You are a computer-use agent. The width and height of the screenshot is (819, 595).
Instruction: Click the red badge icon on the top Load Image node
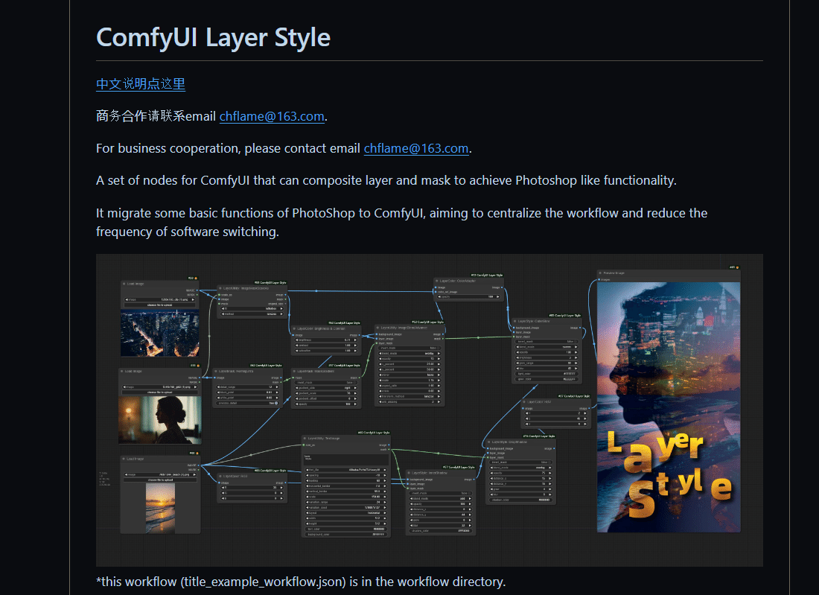tap(196, 278)
